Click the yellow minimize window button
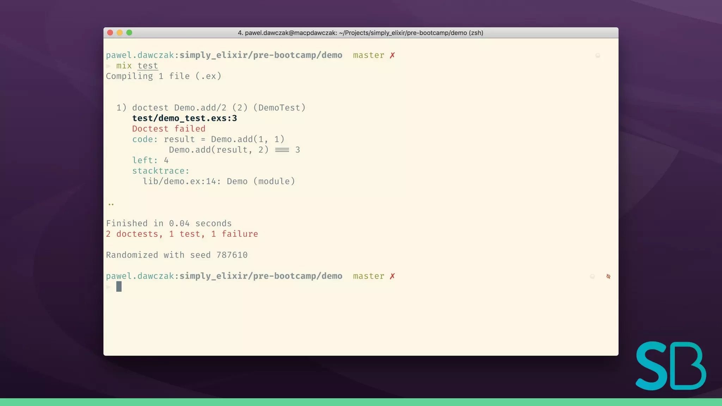The height and width of the screenshot is (406, 722). tap(120, 33)
